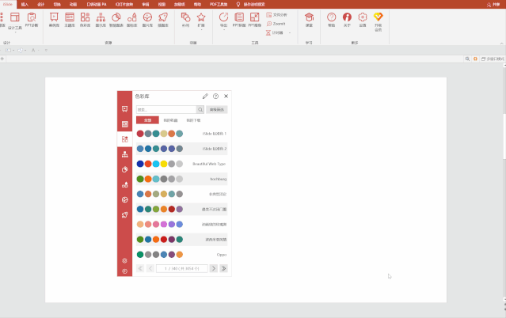The height and width of the screenshot is (318, 506).
Task: Open the 图示库 diagram library
Action: [x=101, y=20]
